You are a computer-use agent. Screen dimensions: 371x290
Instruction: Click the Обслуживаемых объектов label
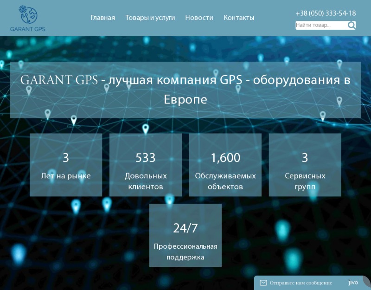pyautogui.click(x=225, y=181)
